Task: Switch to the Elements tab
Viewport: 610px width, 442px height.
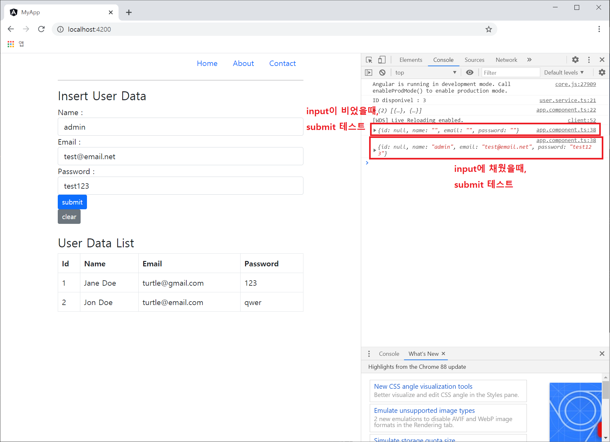Action: [x=411, y=60]
